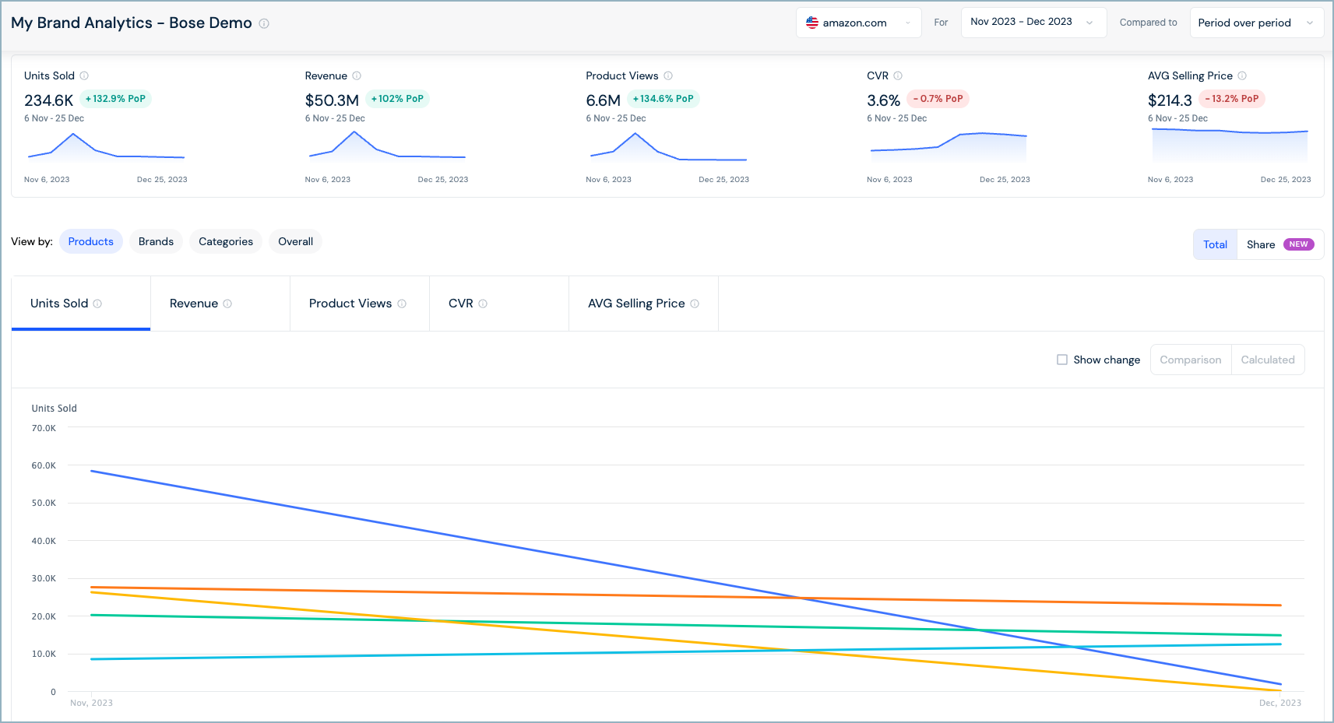Screen dimensions: 1334x723
Task: Click info icon in Product Views chart tab
Action: pos(402,304)
